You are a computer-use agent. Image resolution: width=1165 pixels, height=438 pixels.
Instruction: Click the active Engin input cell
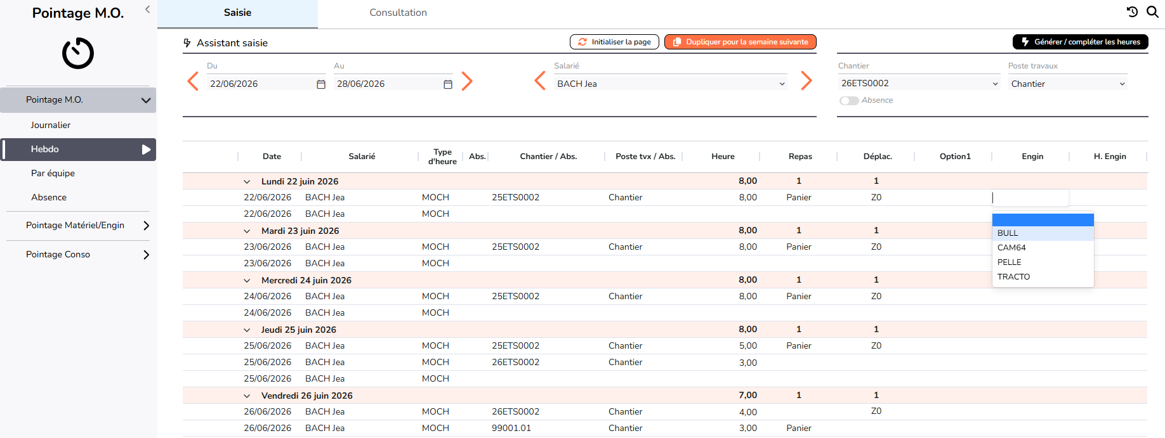(1030, 198)
